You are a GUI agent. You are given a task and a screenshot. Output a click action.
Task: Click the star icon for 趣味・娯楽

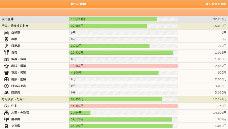[6, 66]
